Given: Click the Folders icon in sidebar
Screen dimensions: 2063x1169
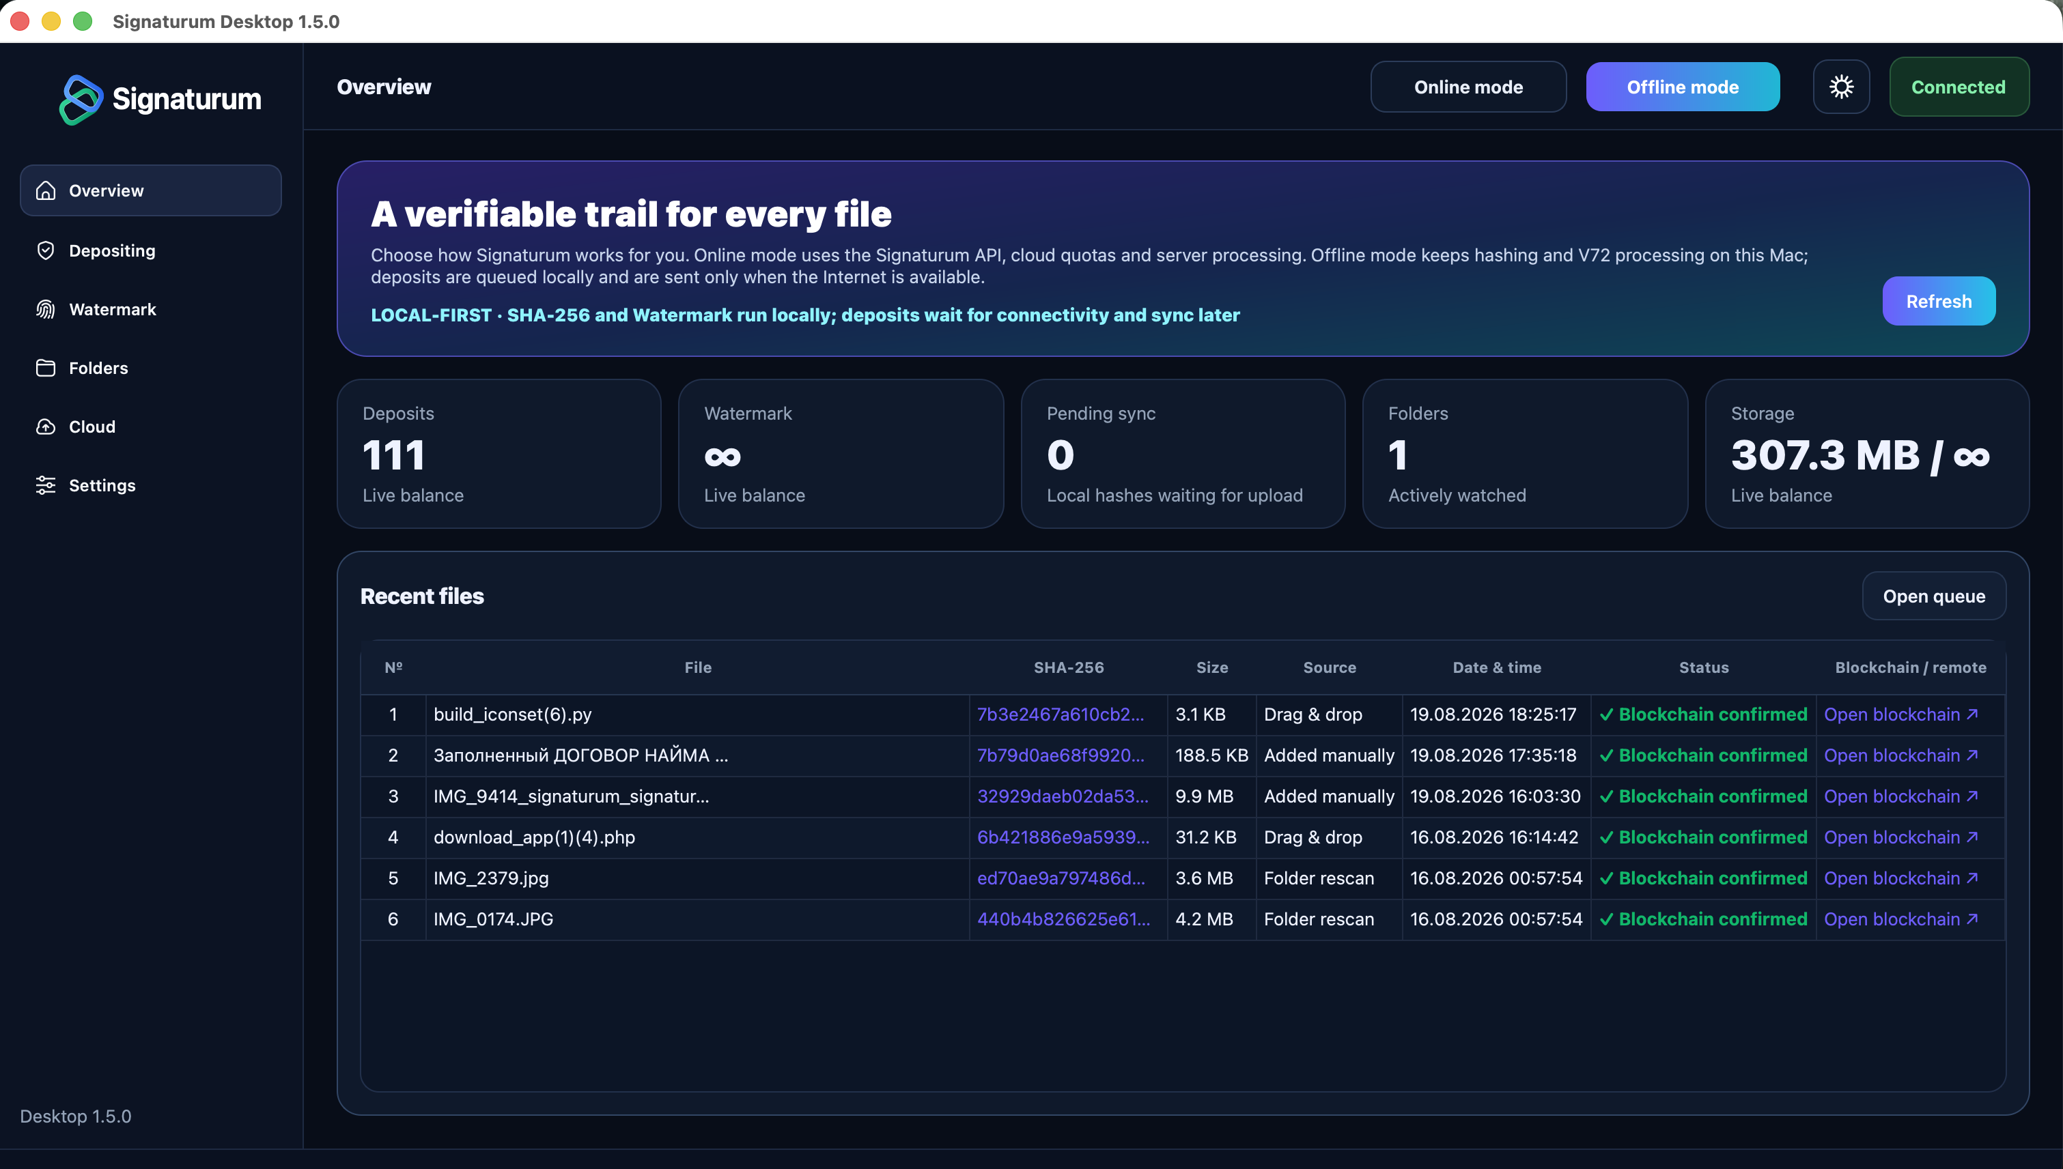Looking at the screenshot, I should [x=46, y=368].
